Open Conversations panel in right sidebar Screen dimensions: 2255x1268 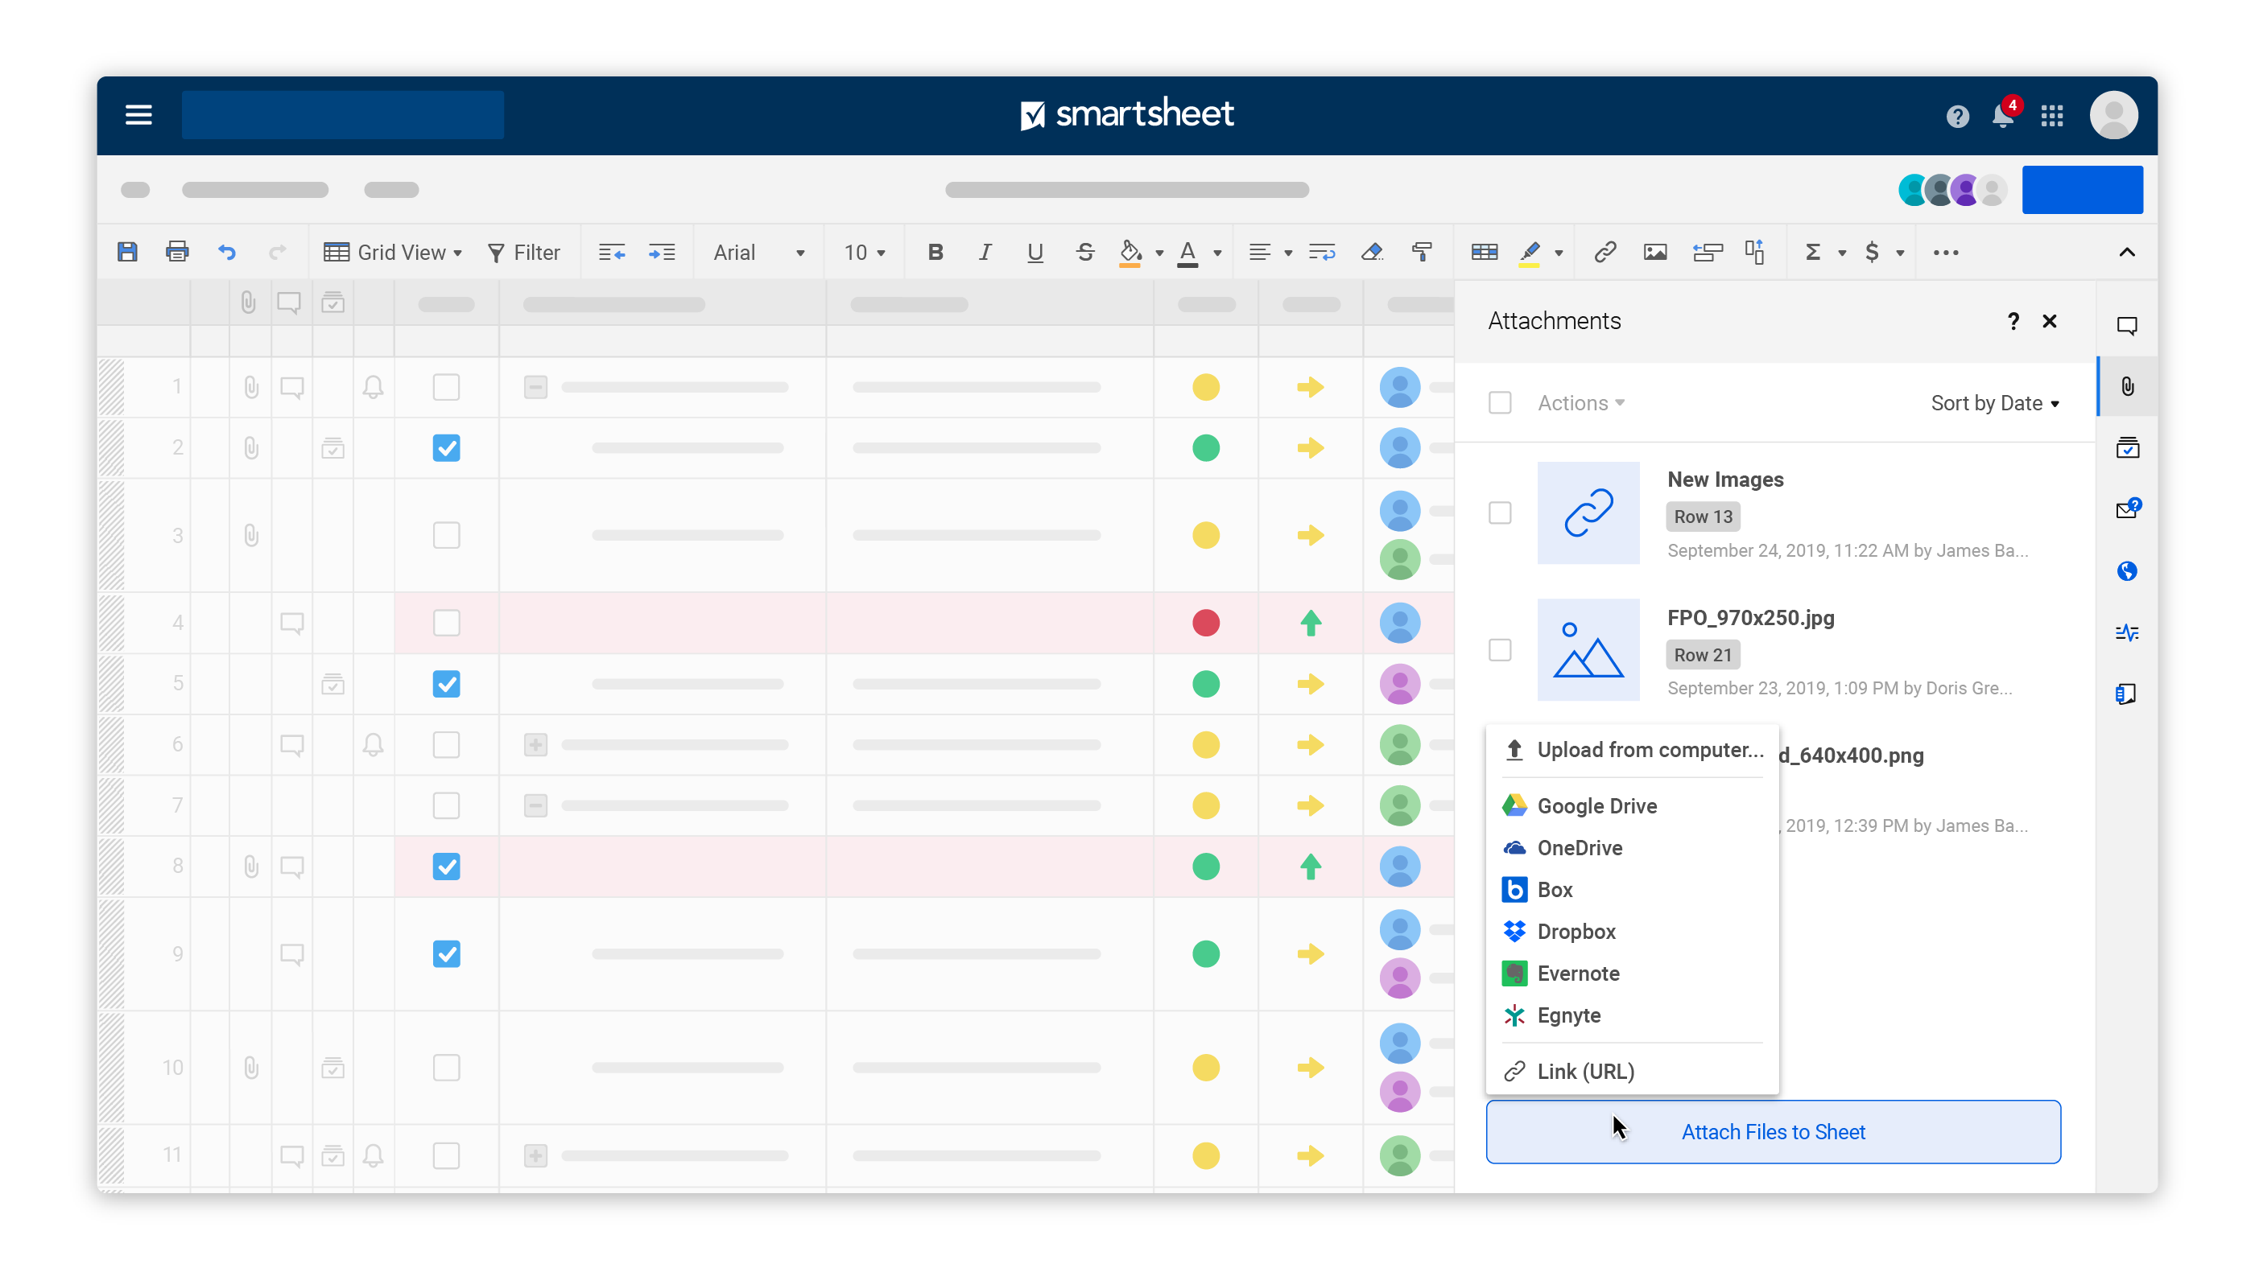click(2126, 326)
